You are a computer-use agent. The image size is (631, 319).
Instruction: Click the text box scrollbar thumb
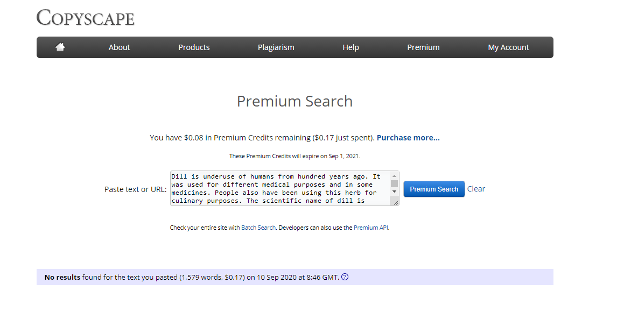click(x=394, y=183)
